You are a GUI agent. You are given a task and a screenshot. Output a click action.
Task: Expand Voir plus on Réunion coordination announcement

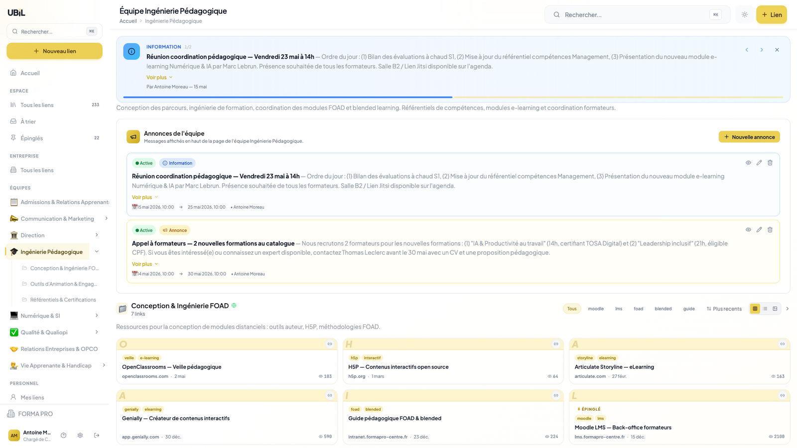tap(145, 197)
